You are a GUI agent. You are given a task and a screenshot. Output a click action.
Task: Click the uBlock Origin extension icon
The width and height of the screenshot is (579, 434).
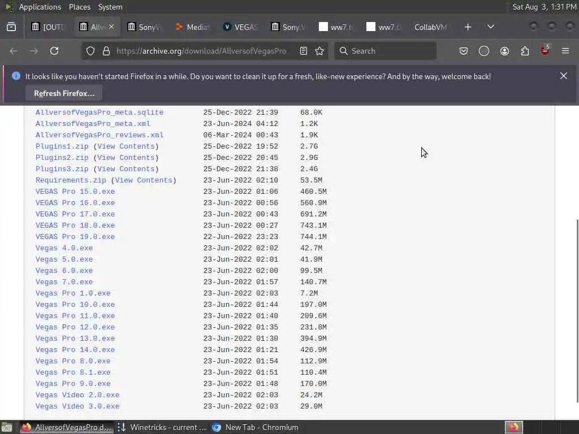coord(545,50)
